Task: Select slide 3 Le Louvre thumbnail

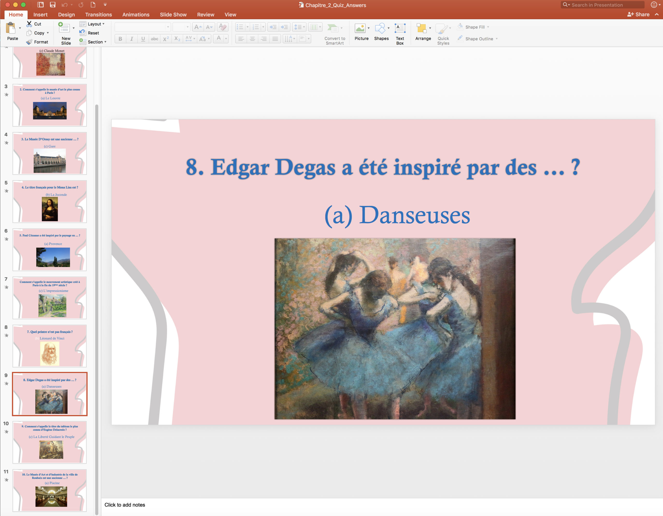Action: click(x=49, y=105)
